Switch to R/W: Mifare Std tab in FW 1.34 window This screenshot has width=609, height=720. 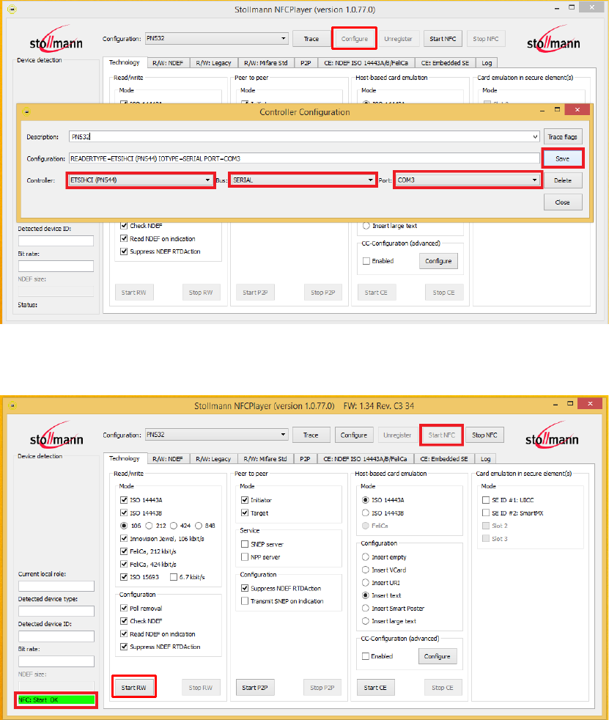[265, 459]
